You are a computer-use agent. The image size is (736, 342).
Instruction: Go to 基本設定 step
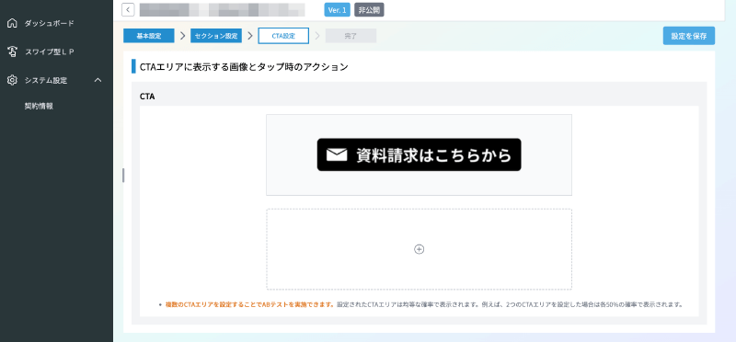[x=149, y=36]
